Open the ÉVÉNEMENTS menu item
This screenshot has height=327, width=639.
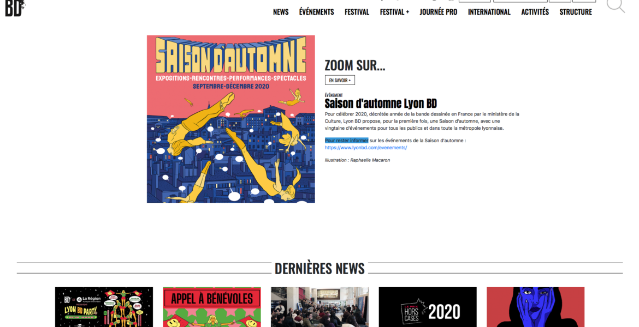[x=316, y=12]
